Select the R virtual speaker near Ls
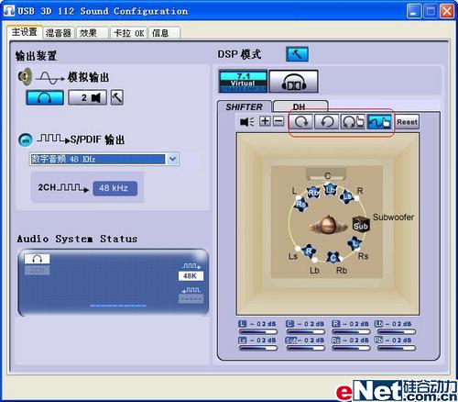 [x=309, y=251]
